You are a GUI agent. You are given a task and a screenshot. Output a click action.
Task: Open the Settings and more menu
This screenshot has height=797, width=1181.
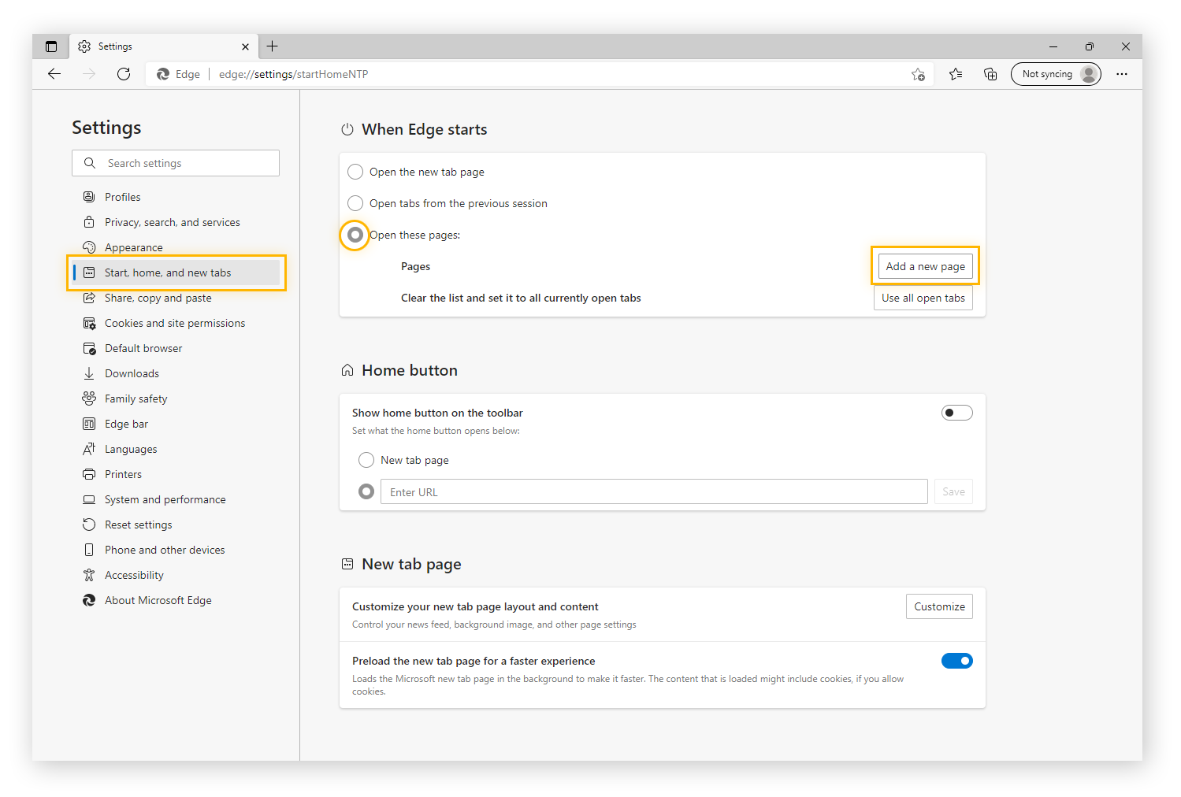(1122, 73)
